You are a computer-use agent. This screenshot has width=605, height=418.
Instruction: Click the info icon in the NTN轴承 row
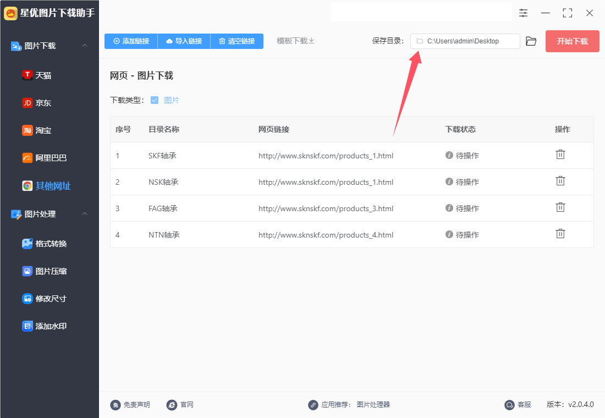[449, 234]
